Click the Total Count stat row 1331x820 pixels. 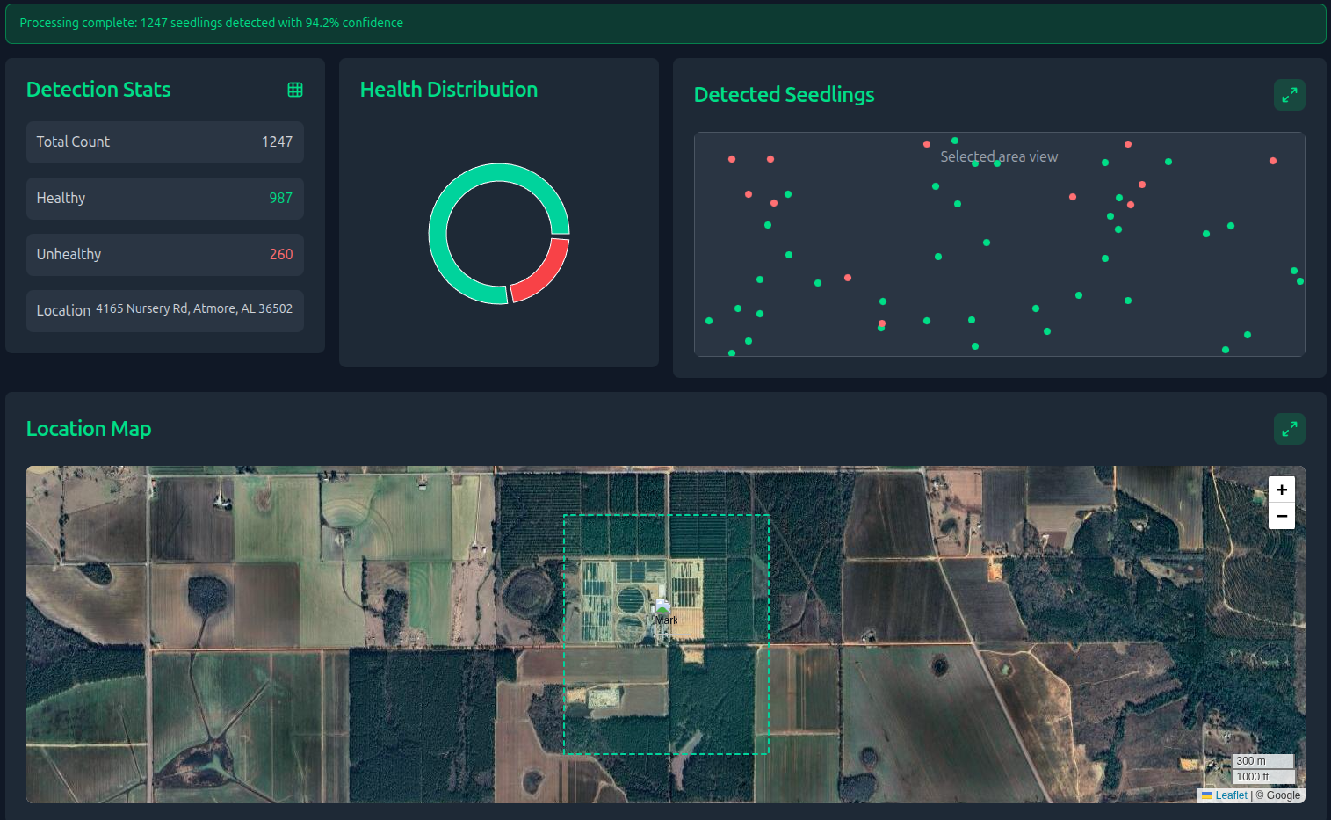(x=164, y=142)
